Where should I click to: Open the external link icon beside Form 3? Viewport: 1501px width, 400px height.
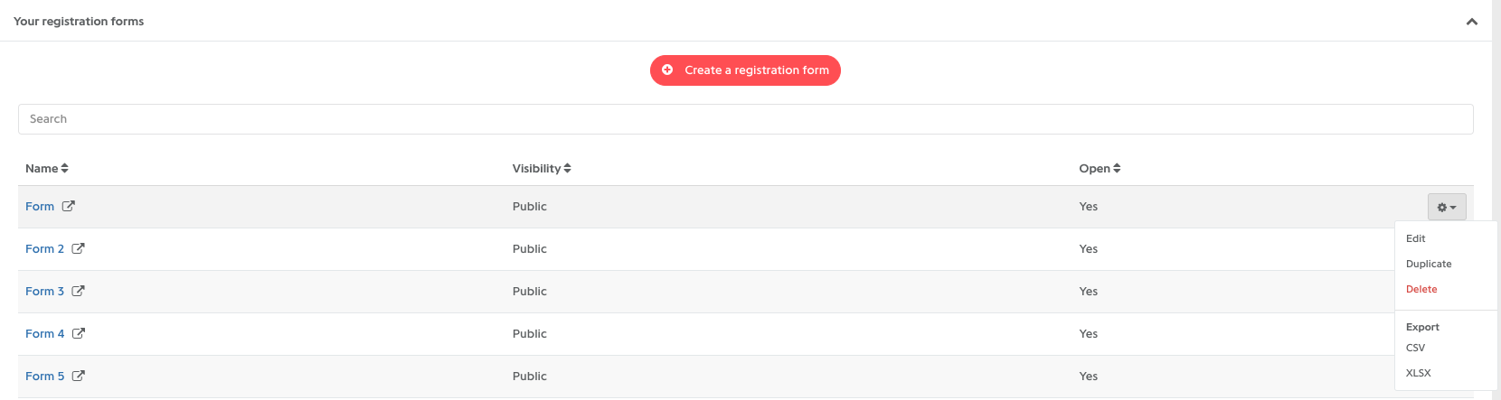click(x=78, y=291)
